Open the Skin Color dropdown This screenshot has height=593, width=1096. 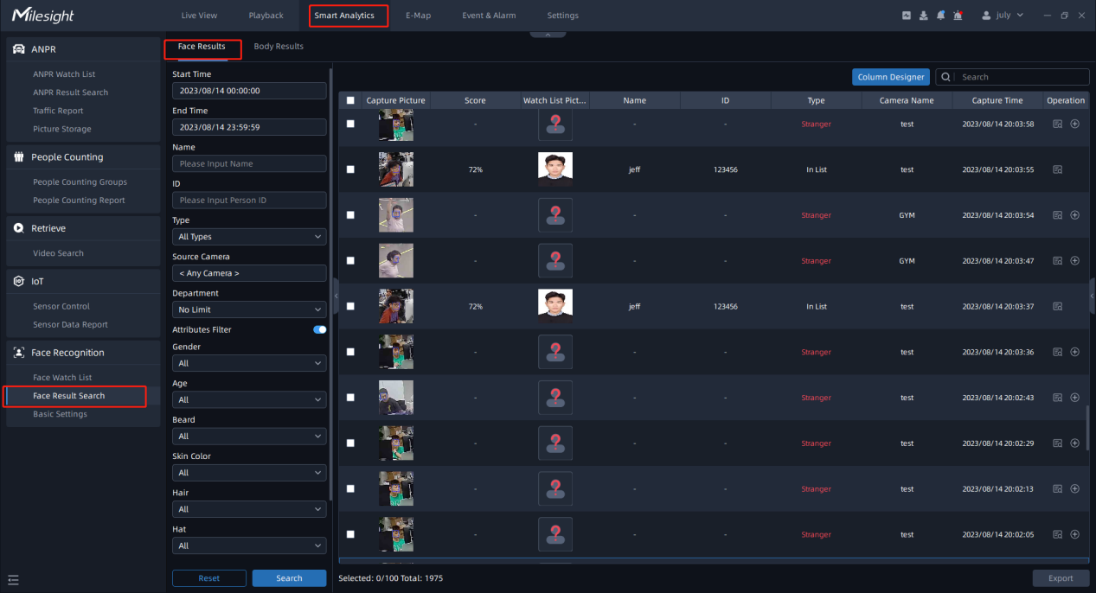(249, 473)
